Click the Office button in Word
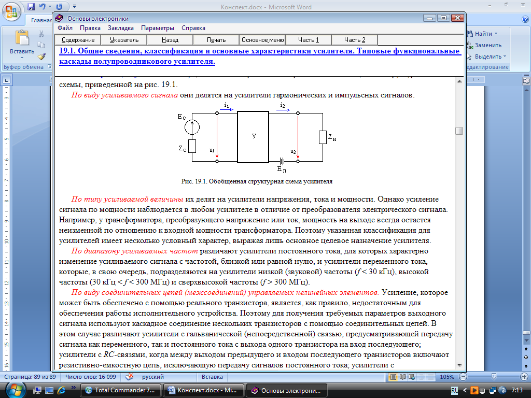This screenshot has height=398, width=531. pyautogui.click(x=11, y=11)
